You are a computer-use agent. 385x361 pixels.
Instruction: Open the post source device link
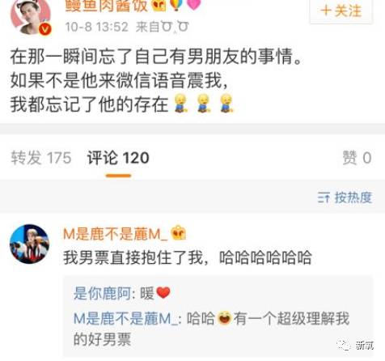pos(175,27)
